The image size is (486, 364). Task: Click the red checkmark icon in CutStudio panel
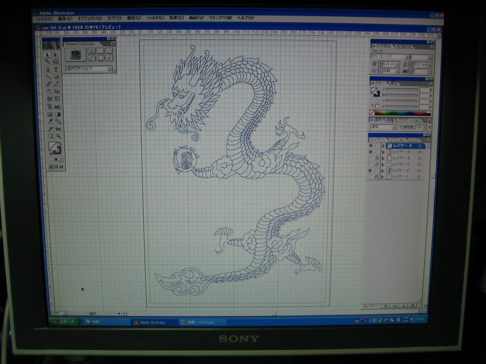coord(110,58)
